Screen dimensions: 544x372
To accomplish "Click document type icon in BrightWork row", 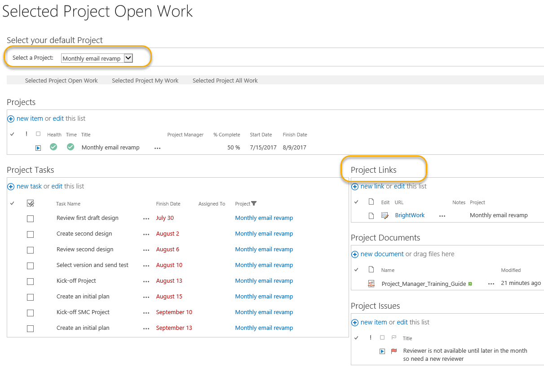I will [x=371, y=215].
